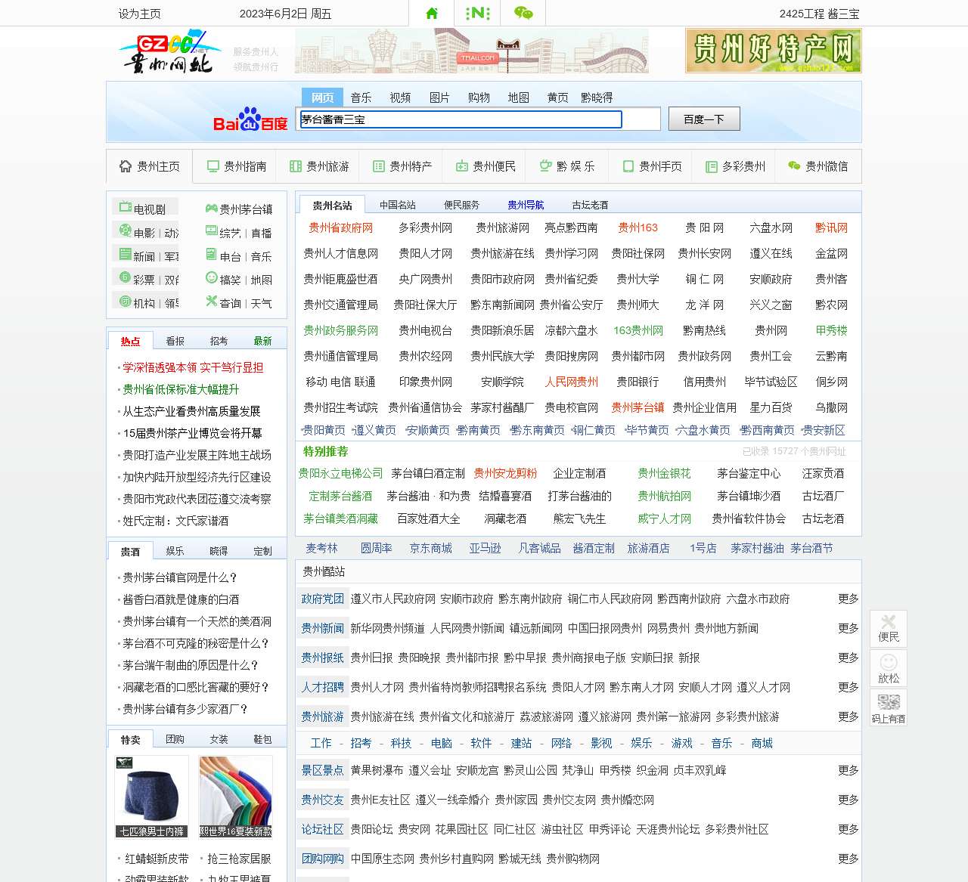Image resolution: width=968 pixels, height=882 pixels.
Task: Open the 七匹狼男士内裤 product thumbnail
Action: pyautogui.click(x=151, y=797)
